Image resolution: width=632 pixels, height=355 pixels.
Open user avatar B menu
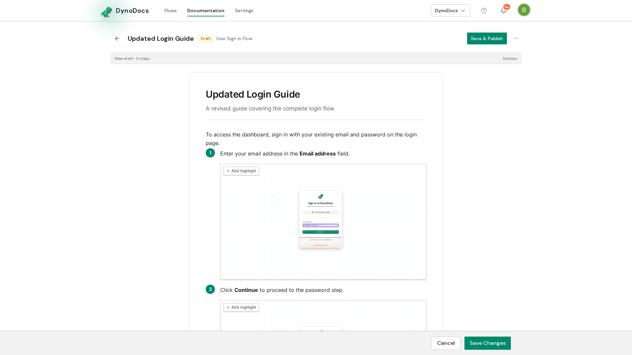[x=524, y=10]
